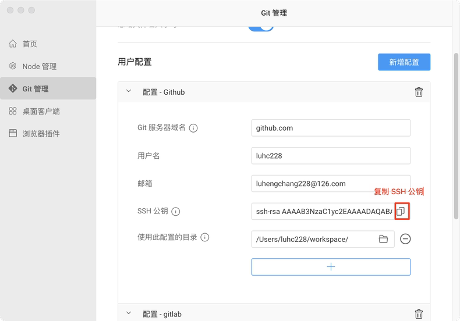
Task: Click 新增配置 button
Action: [x=404, y=62]
